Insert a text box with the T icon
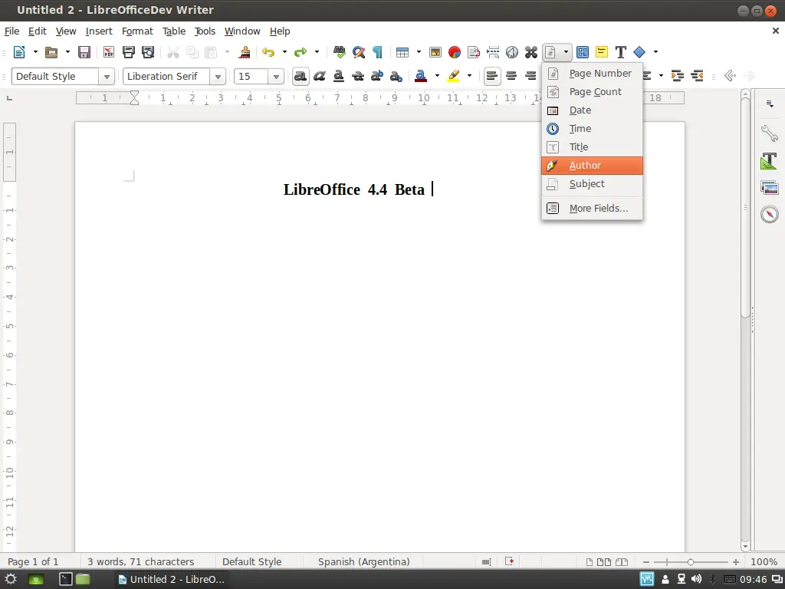785x589 pixels. [621, 52]
